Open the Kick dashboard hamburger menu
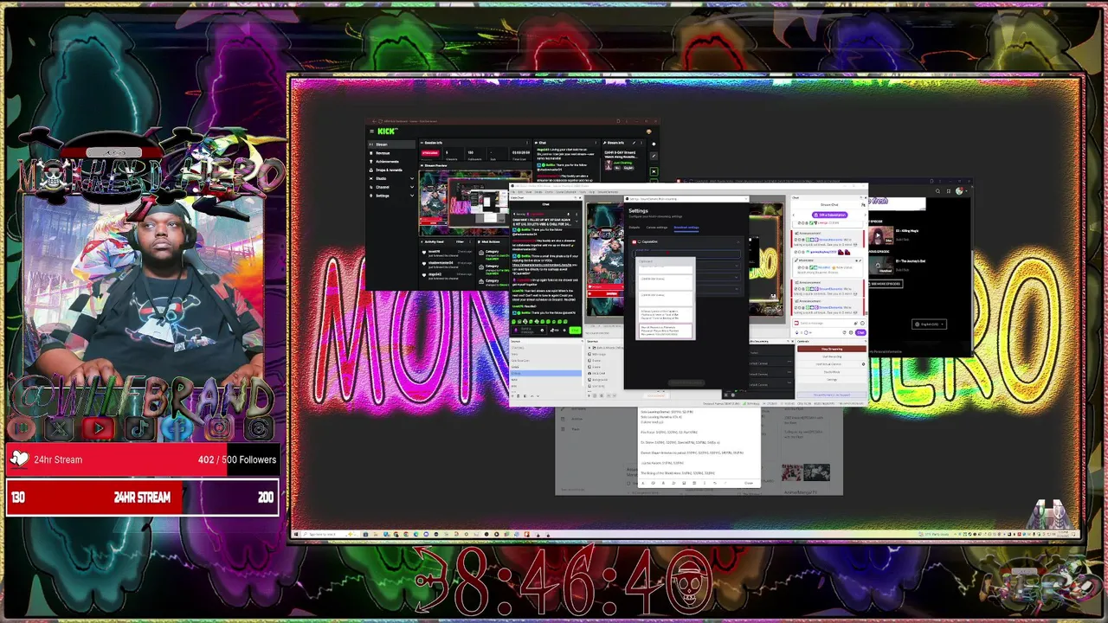The width and height of the screenshot is (1108, 623). [x=372, y=132]
